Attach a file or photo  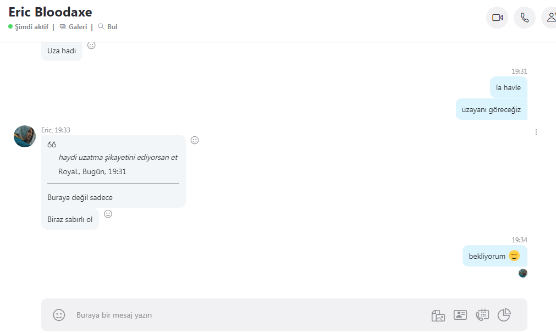(438, 315)
